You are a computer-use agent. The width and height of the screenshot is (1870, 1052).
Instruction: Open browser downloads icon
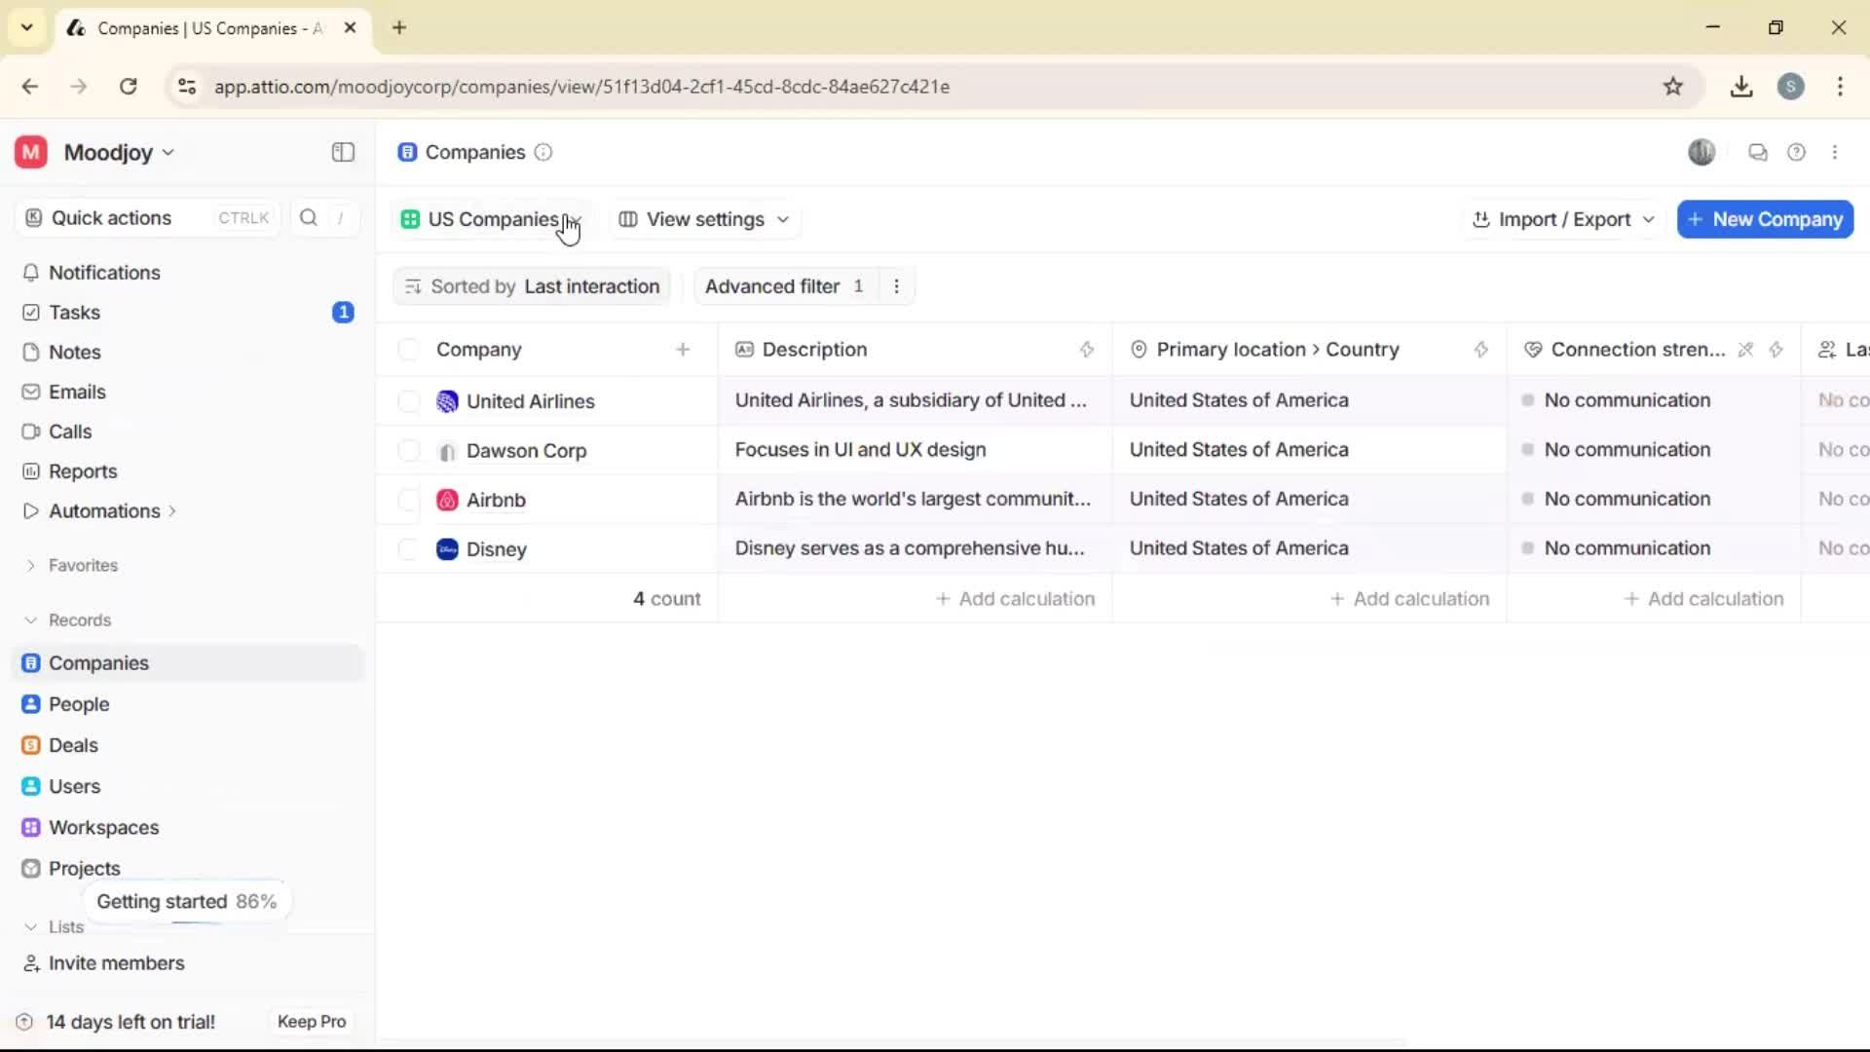1741,87
